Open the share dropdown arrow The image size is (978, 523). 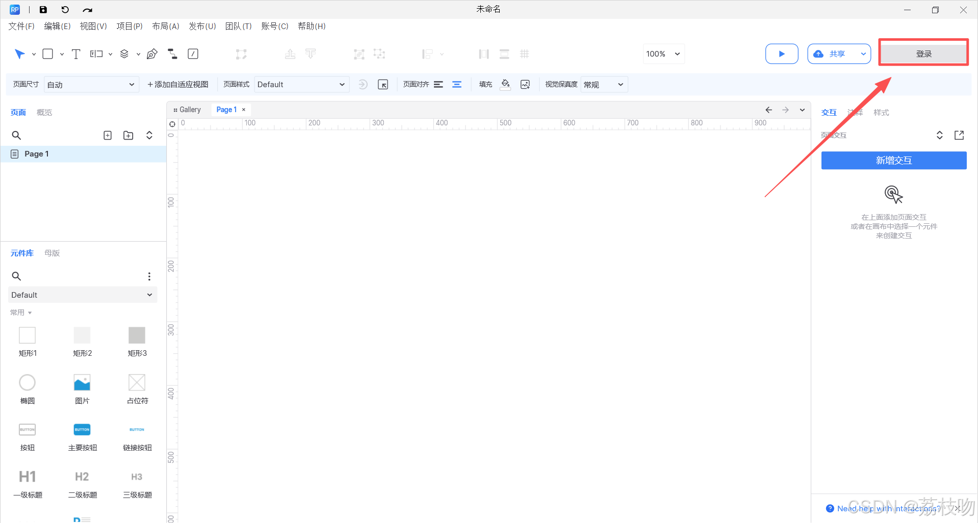863,54
